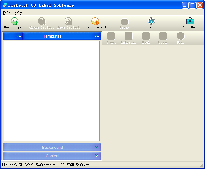Open the File menu

click(x=7, y=13)
